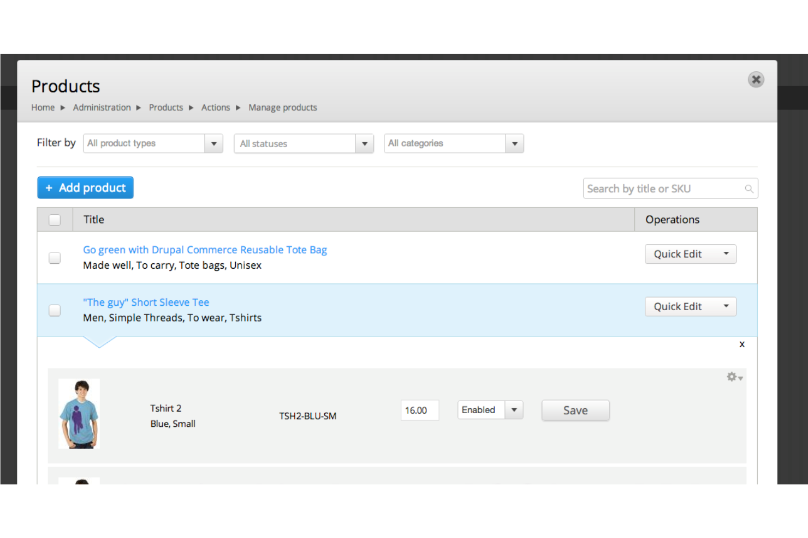Open the All categories filter dropdown
Image resolution: width=808 pixels, height=538 pixels.
coord(454,143)
